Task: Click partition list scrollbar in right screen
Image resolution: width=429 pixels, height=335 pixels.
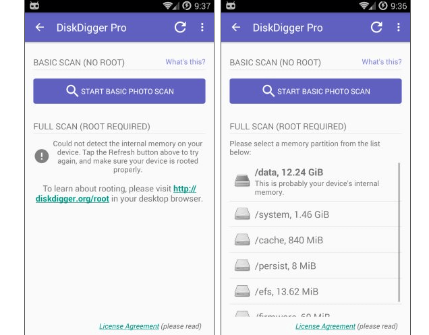Action: tap(399, 233)
